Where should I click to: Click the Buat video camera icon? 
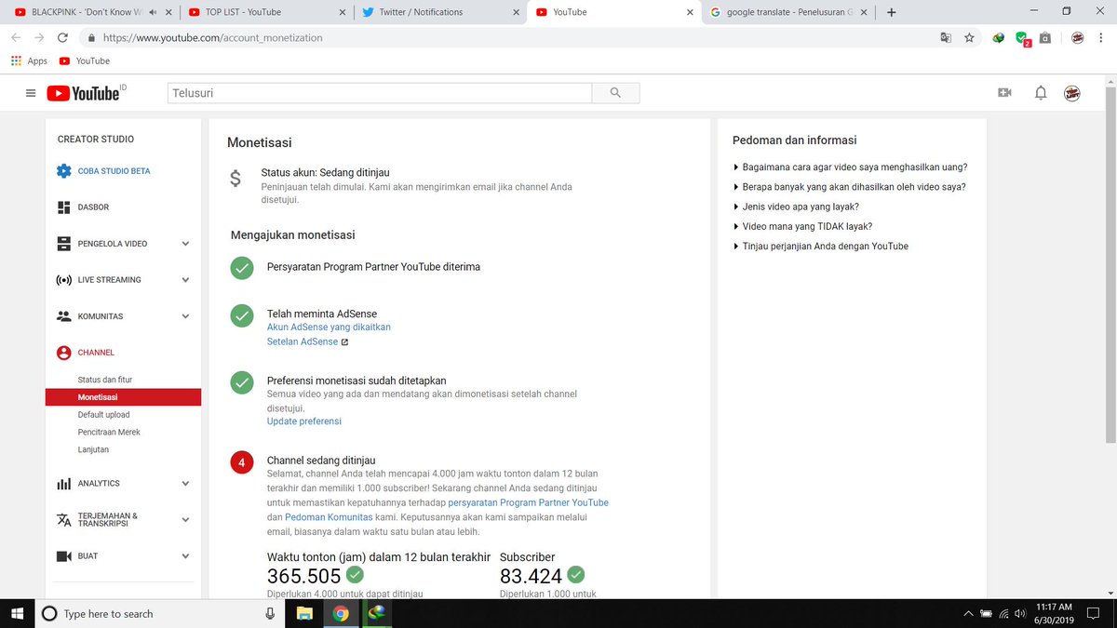click(63, 556)
